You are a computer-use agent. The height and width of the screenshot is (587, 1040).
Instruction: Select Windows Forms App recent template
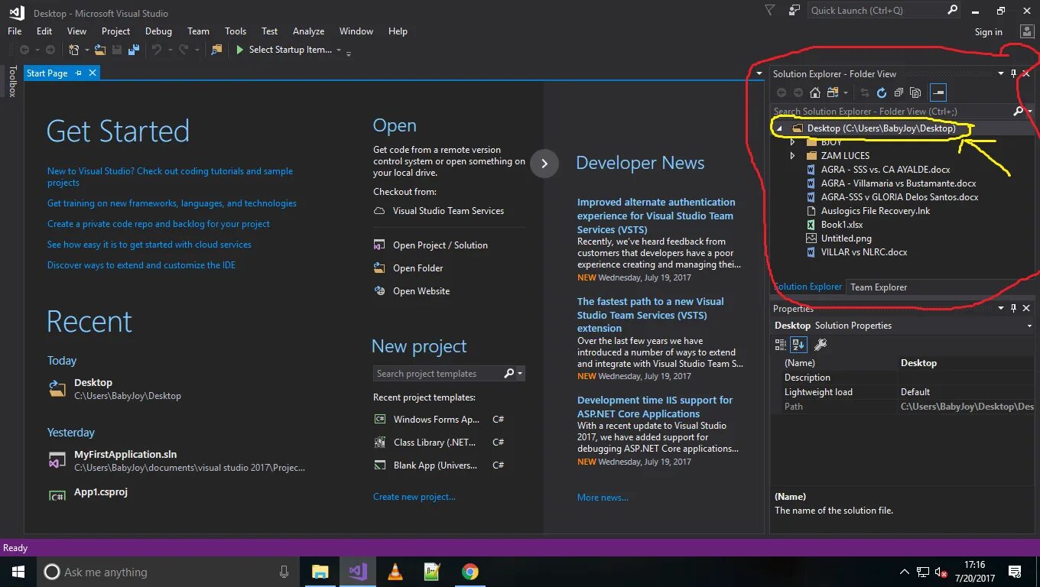437,420
